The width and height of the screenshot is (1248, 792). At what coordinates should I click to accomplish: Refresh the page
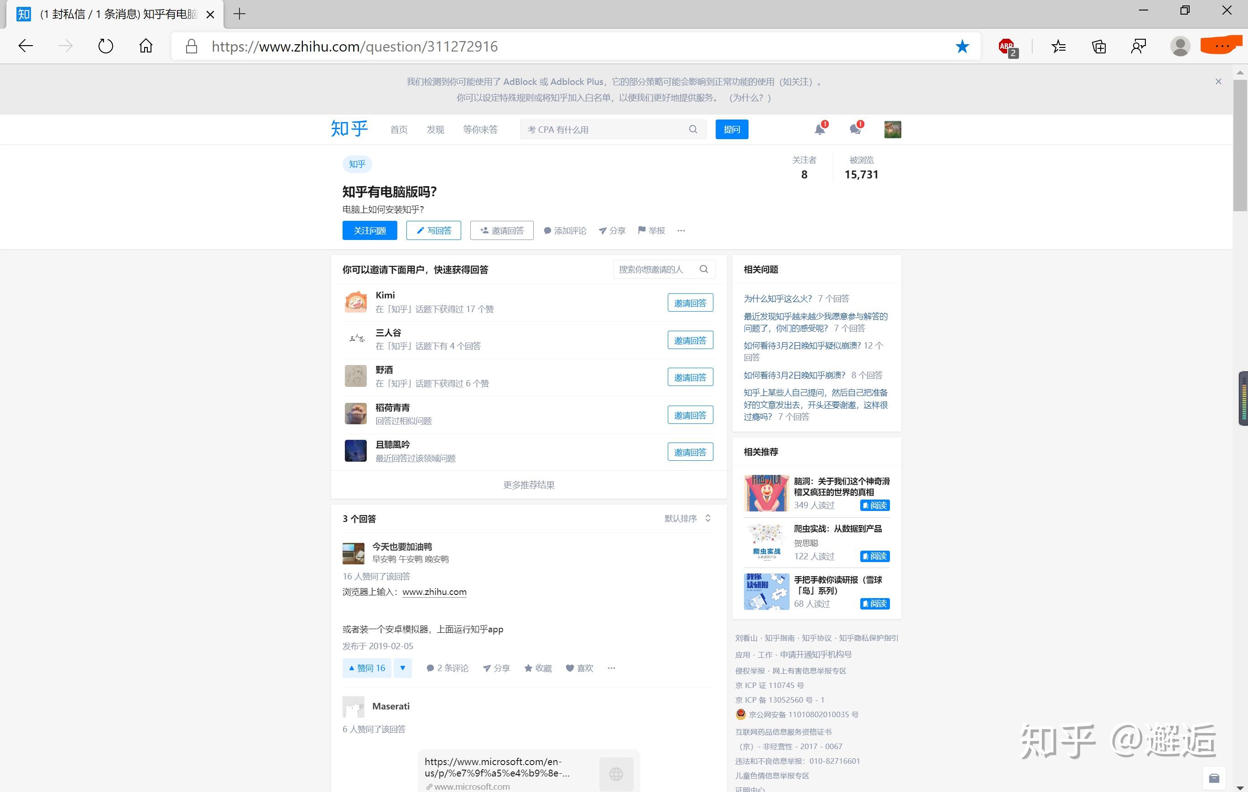[x=105, y=47]
